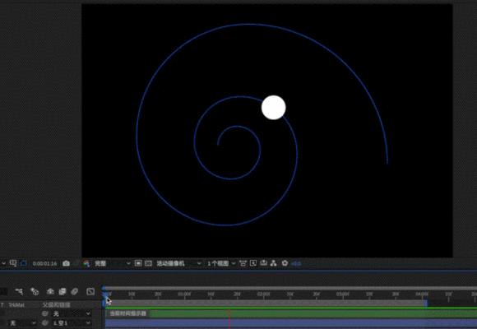Viewport: 477px width, 329px height.
Task: Open the parent dropdown showing 1.空1
Action: pyautogui.click(x=72, y=323)
